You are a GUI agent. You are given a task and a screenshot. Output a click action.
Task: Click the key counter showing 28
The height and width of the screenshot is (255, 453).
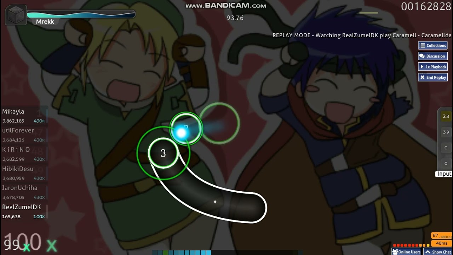pyautogui.click(x=446, y=116)
